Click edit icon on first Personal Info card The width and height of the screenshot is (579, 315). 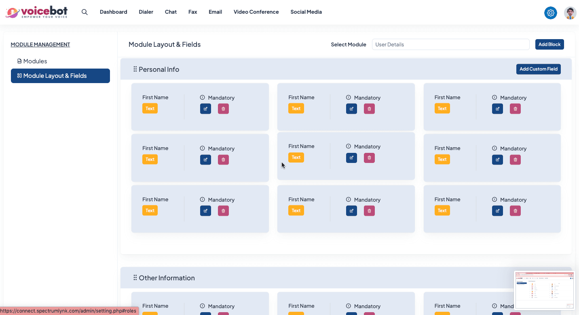coord(205,109)
